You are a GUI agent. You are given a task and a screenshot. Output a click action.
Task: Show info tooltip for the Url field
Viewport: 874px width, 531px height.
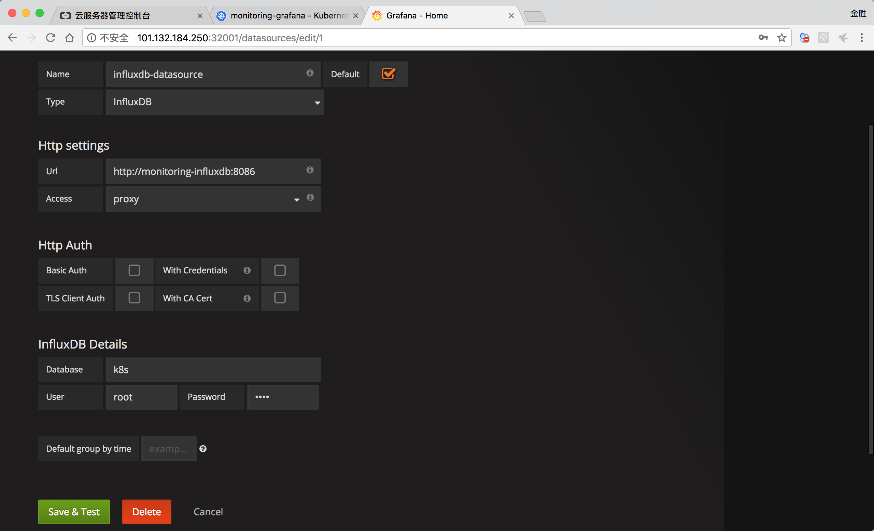[x=310, y=170]
